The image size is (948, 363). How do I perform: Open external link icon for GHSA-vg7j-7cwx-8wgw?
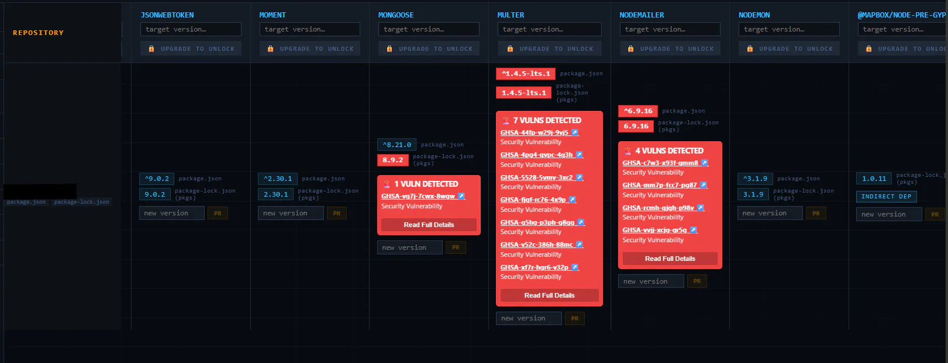(x=461, y=196)
